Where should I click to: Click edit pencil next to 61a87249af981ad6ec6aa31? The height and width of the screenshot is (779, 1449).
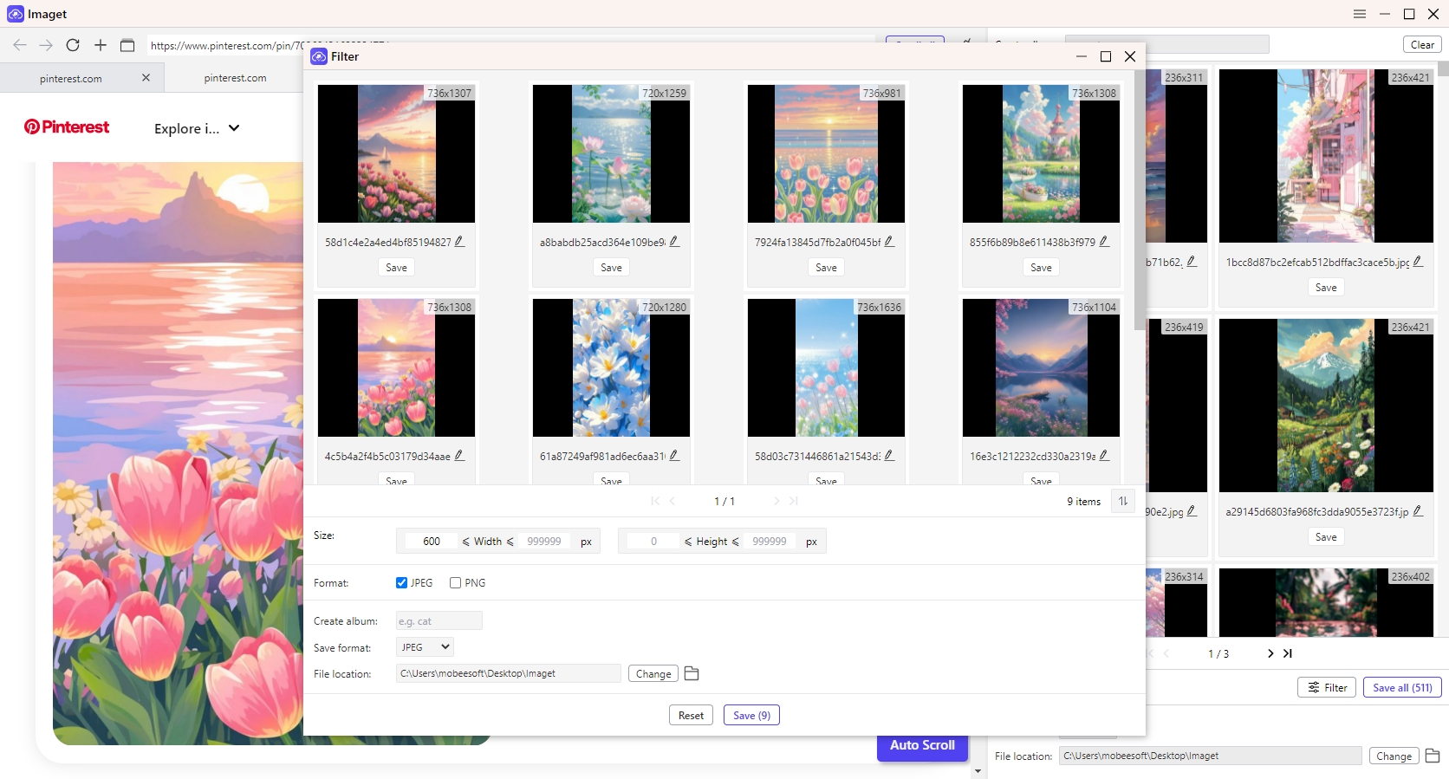(674, 456)
